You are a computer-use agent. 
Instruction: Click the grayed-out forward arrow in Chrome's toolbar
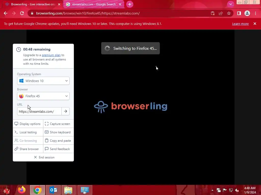[x=14, y=13]
